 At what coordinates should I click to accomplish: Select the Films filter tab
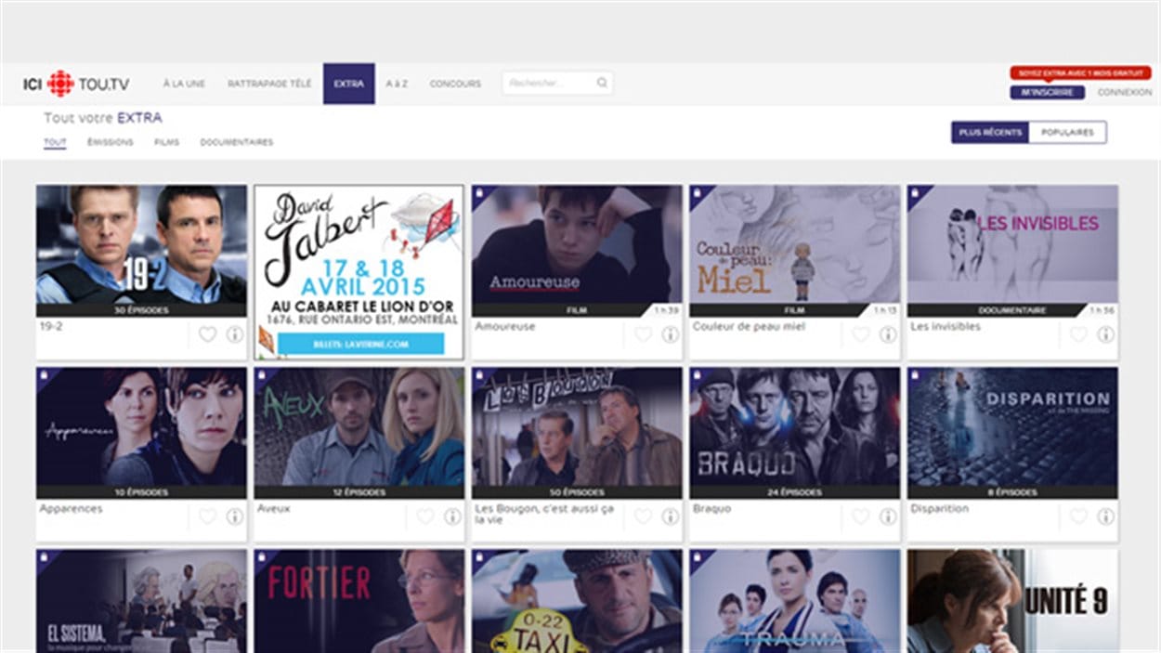[x=167, y=142]
